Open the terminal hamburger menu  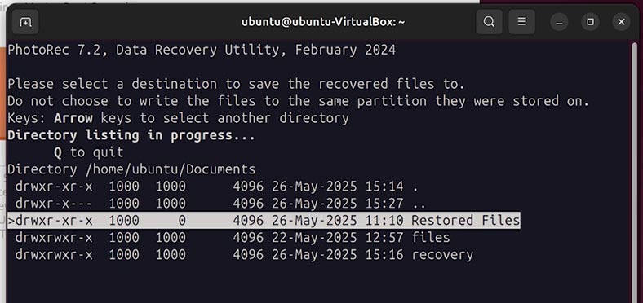521,22
